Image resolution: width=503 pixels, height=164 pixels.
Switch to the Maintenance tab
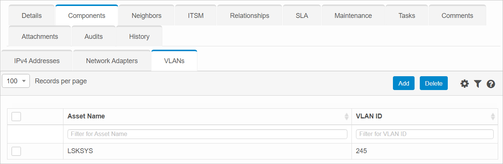coord(353,16)
